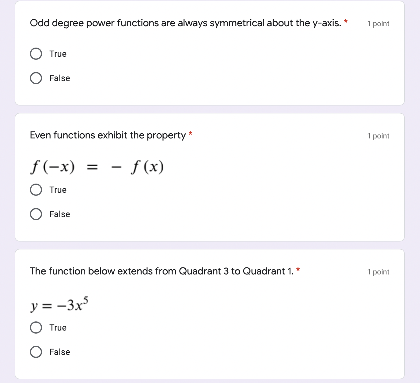Choose True for the even functions property question
The height and width of the screenshot is (383, 420).
36,189
